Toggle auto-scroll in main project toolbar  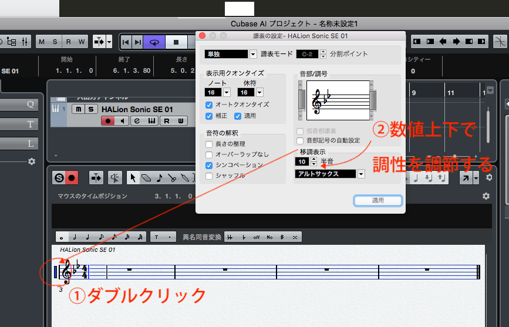click(99, 42)
